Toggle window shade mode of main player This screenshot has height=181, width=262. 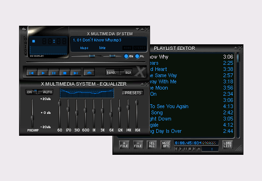(x=142, y=30)
